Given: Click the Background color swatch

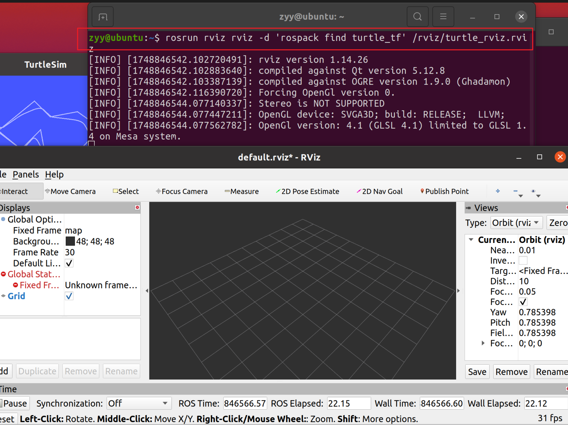Looking at the screenshot, I should coord(70,241).
